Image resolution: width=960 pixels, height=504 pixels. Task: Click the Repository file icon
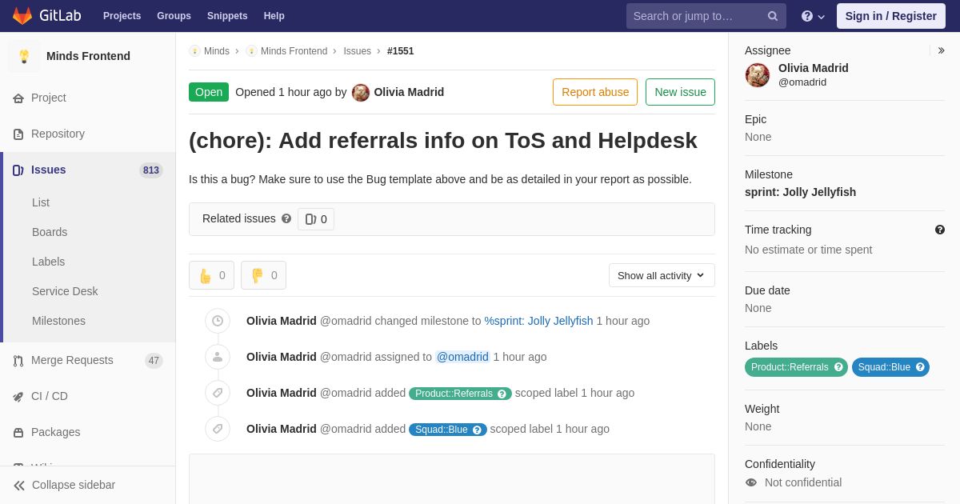tap(18, 134)
